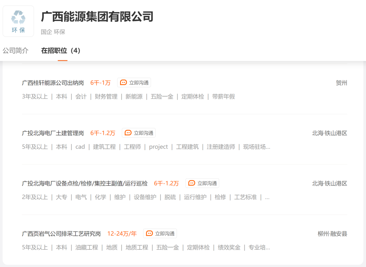366x267 pixels.
Task: Open chat icon for 广西页岩气公司排采工艺研究岗
Action: click(x=149, y=233)
